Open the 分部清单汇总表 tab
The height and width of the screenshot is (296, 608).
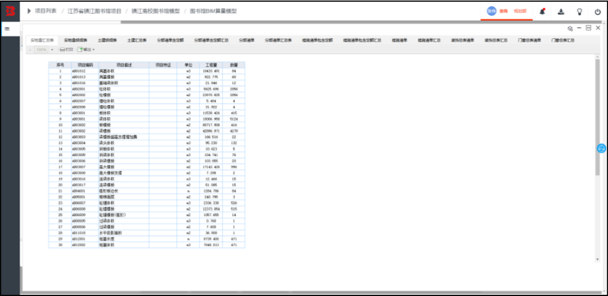[x=278, y=40]
